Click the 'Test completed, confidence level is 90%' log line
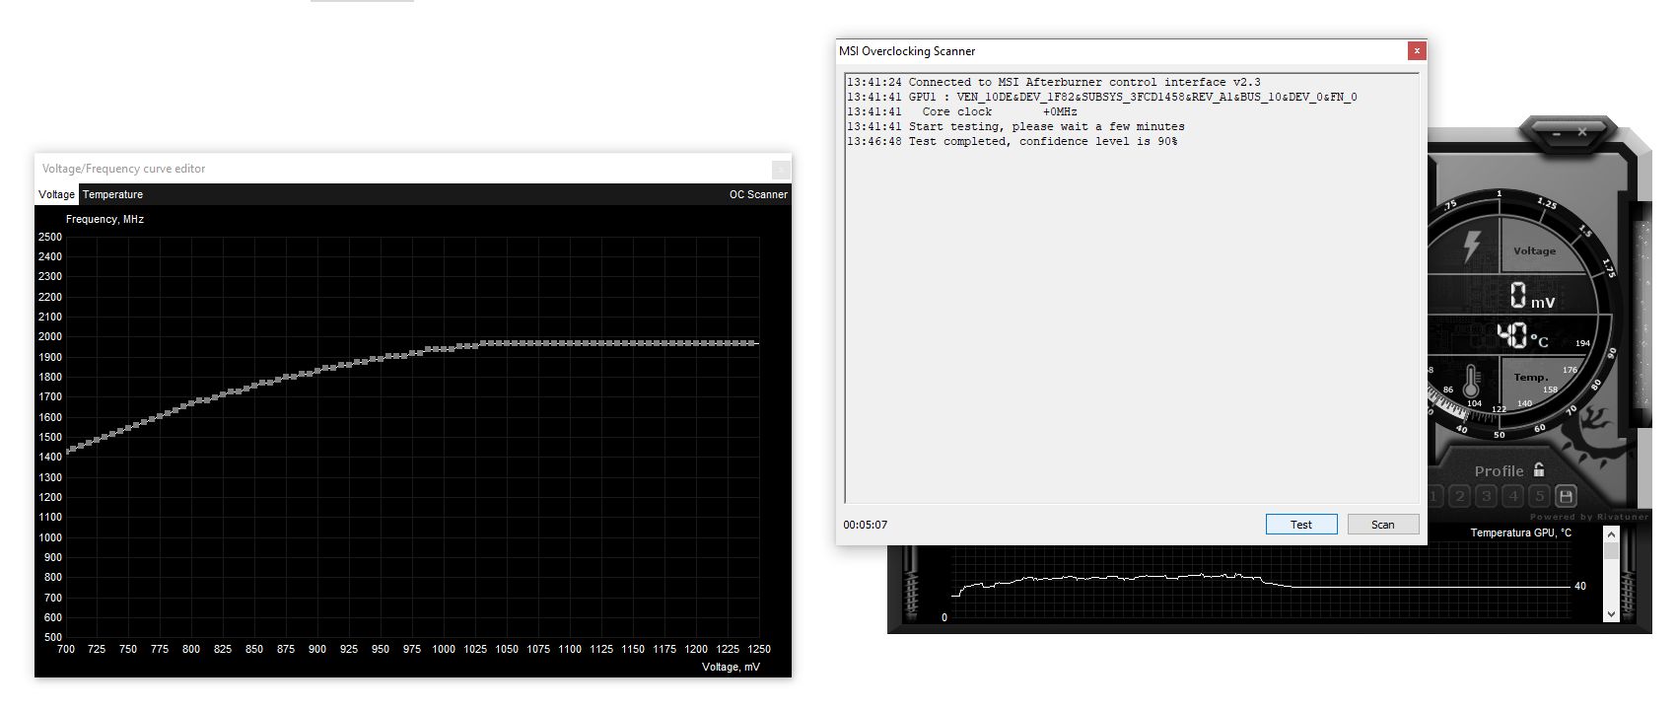The width and height of the screenshot is (1676, 710). 1013,141
